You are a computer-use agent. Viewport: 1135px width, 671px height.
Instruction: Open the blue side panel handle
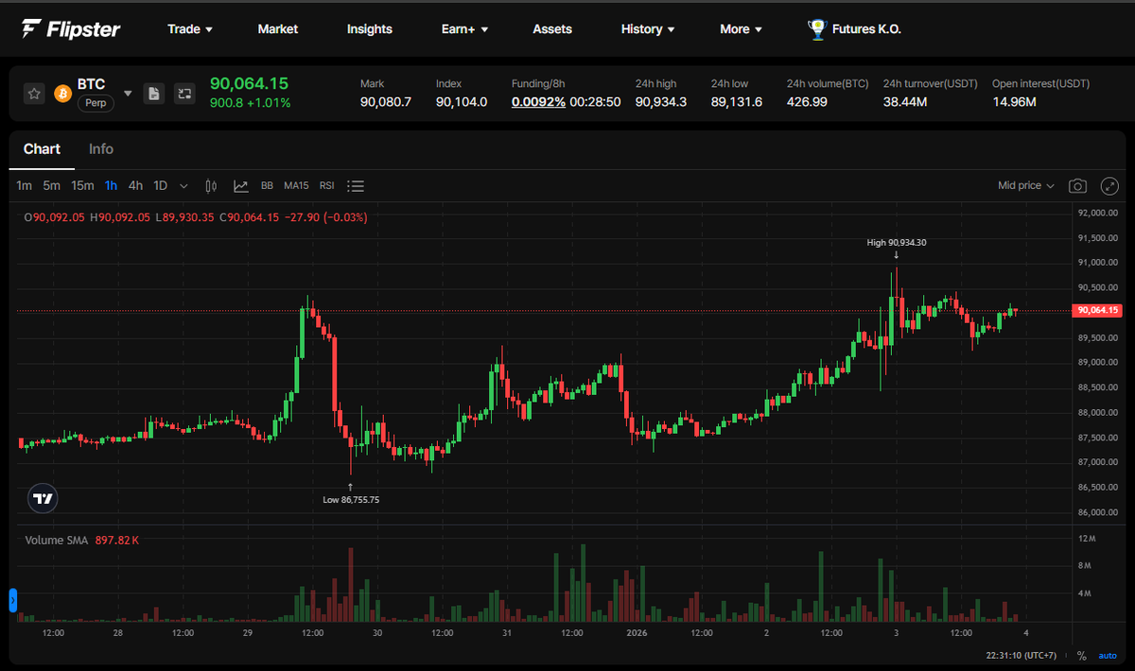(x=13, y=600)
